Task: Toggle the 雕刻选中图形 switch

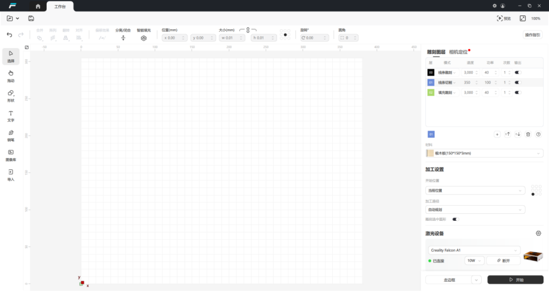Action: point(455,219)
